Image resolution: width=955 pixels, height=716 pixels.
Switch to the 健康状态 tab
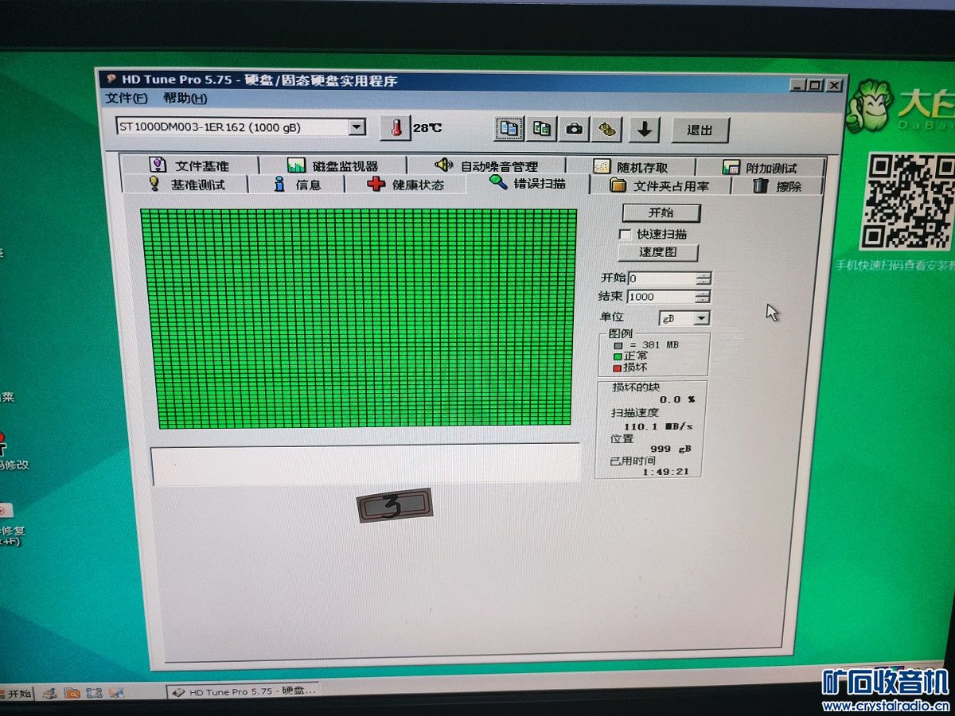pos(406,185)
